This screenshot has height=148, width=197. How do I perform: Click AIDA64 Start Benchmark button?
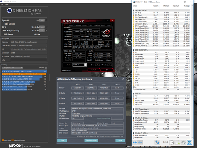92,140
